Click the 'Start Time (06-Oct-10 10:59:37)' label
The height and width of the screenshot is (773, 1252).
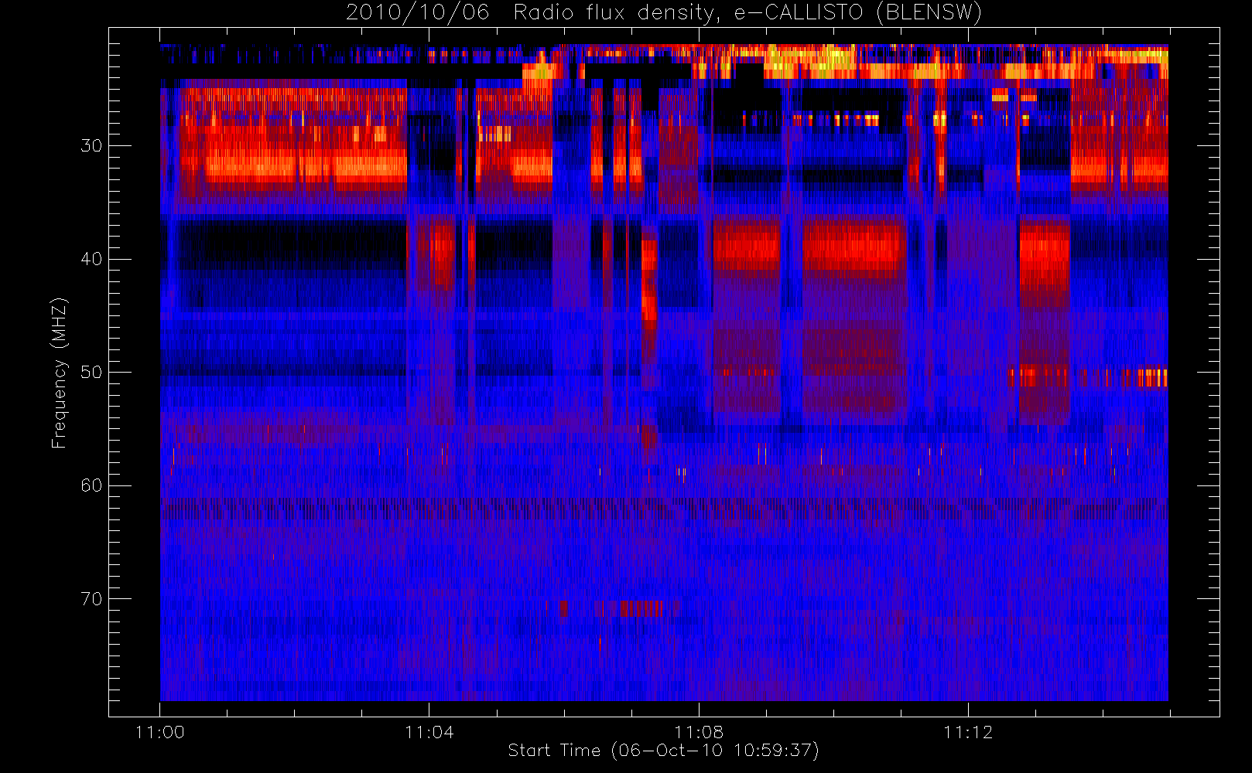click(x=663, y=750)
